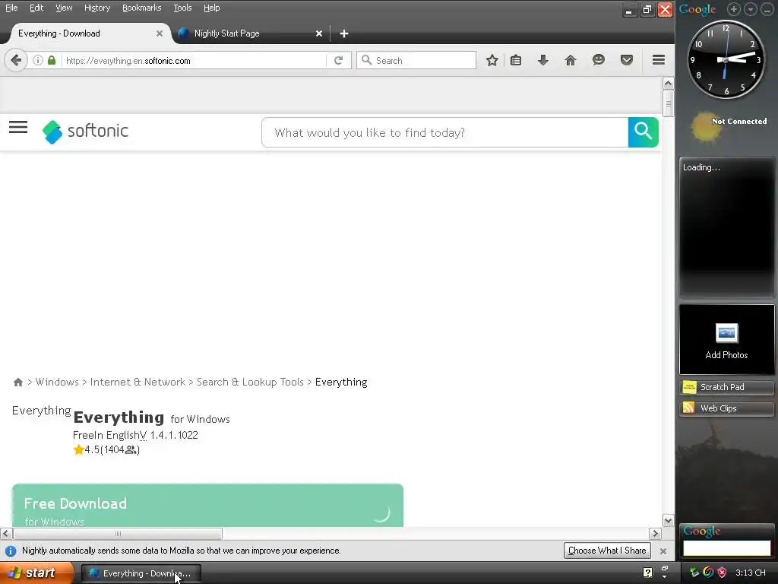Open the feedback smiley icon
Screen dimensions: 778x584
pyautogui.click(x=599, y=61)
